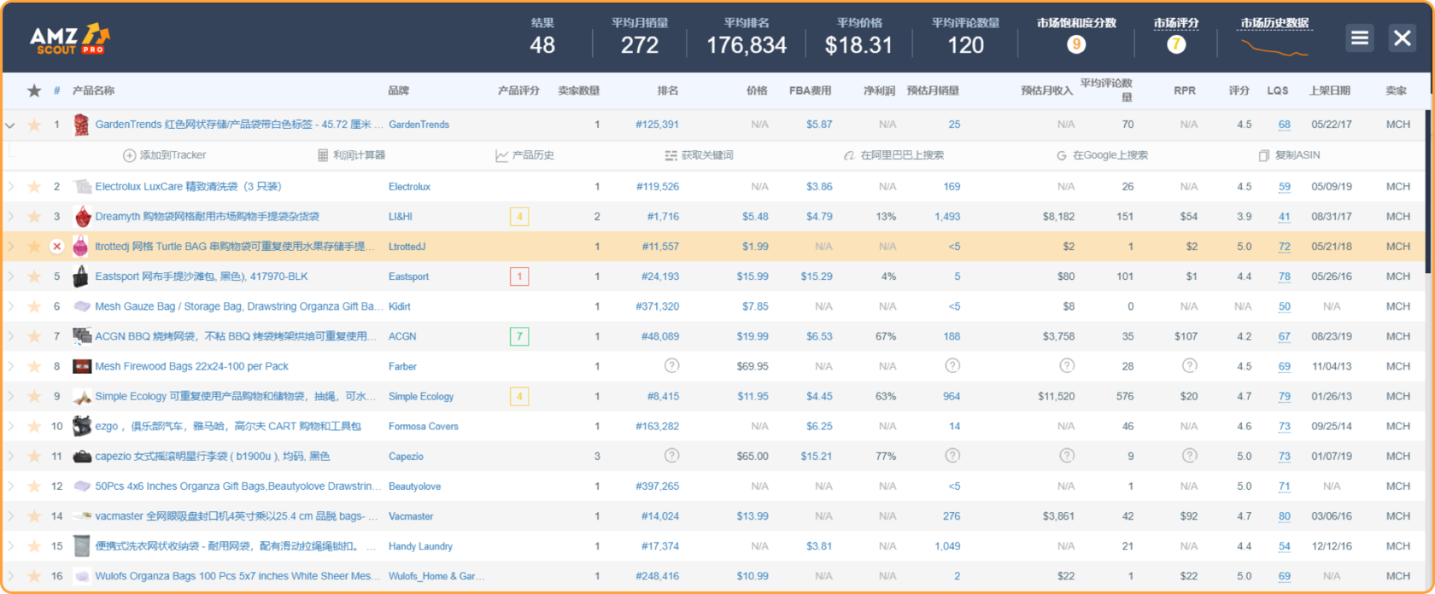Viewport: 1435px width, 594px height.
Task: Favorite the GardenTrends product star
Action: tap(34, 125)
